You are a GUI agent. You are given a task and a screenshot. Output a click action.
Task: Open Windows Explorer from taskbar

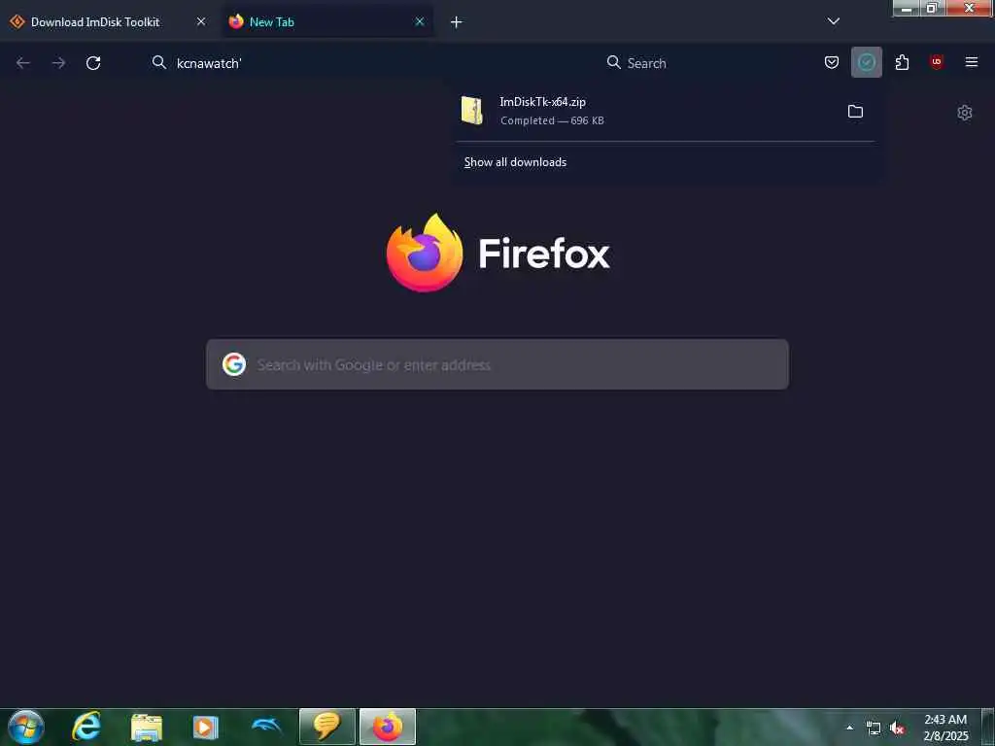click(147, 728)
